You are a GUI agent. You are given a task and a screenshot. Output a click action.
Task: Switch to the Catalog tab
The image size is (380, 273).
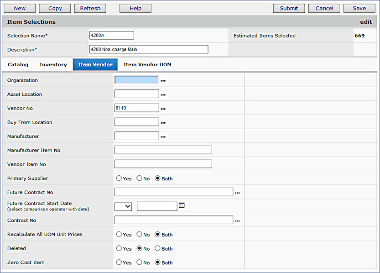pyautogui.click(x=18, y=65)
